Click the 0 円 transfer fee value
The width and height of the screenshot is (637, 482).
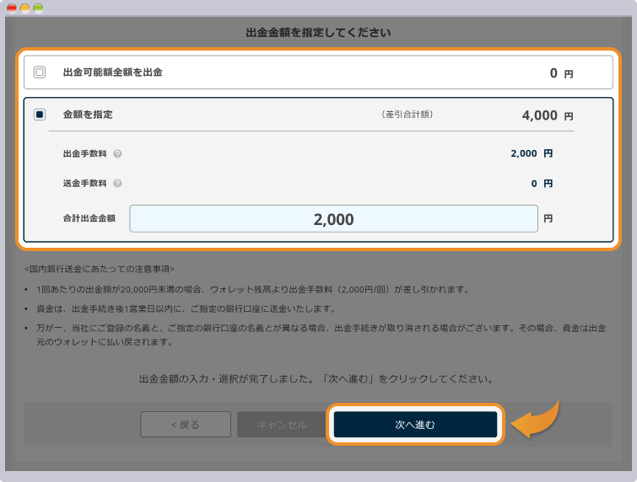542,184
